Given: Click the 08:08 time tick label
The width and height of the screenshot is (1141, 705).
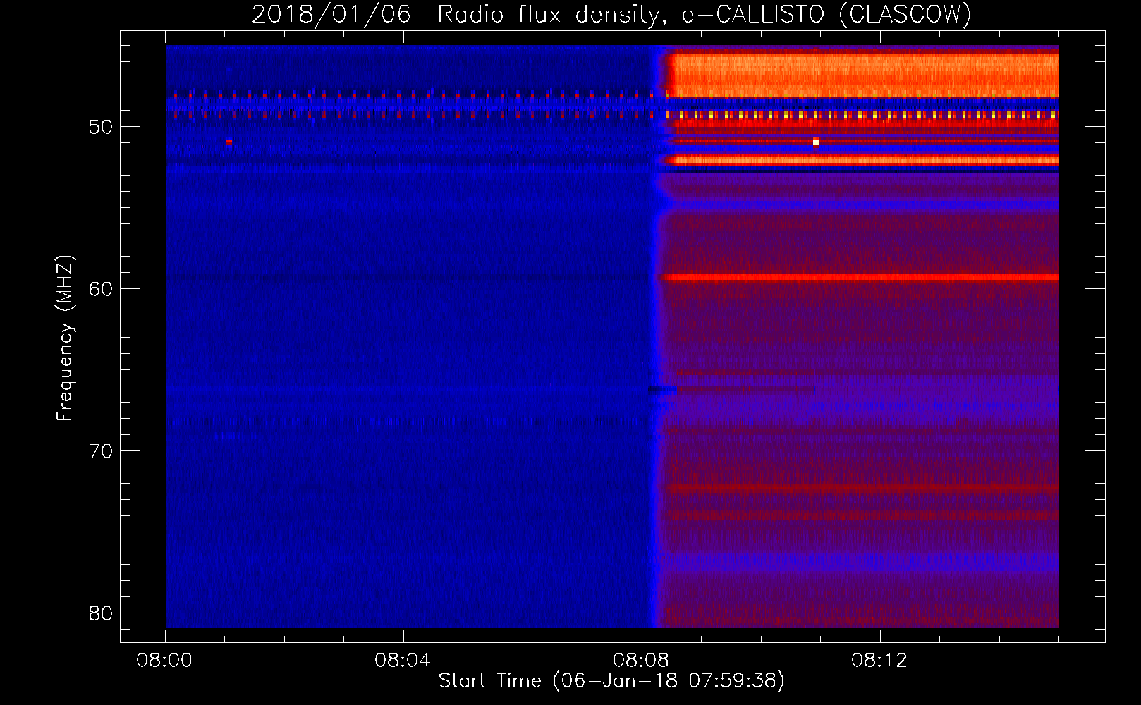Looking at the screenshot, I should [641, 661].
